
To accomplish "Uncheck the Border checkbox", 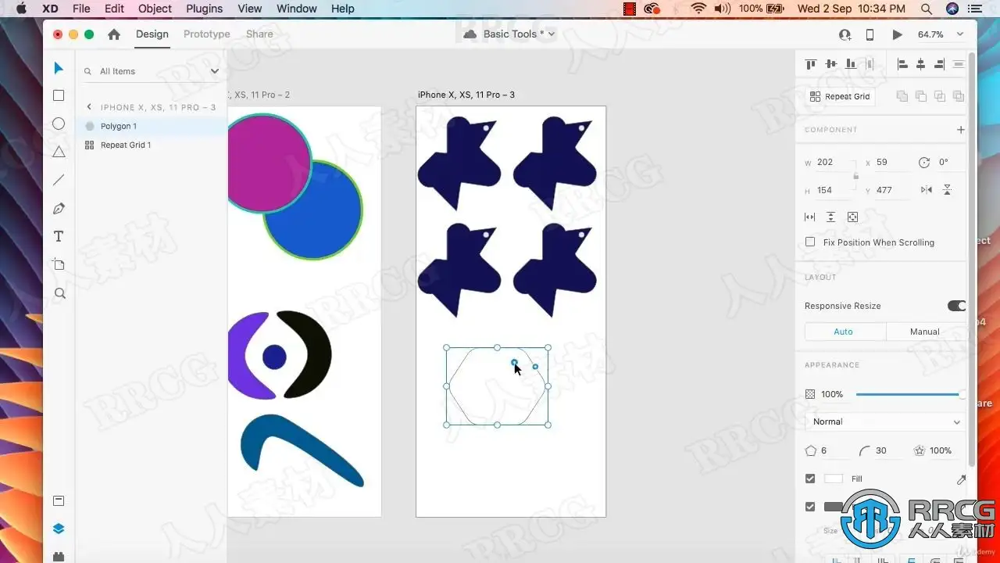I will coord(810,507).
